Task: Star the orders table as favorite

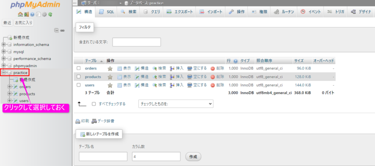Action: point(109,68)
